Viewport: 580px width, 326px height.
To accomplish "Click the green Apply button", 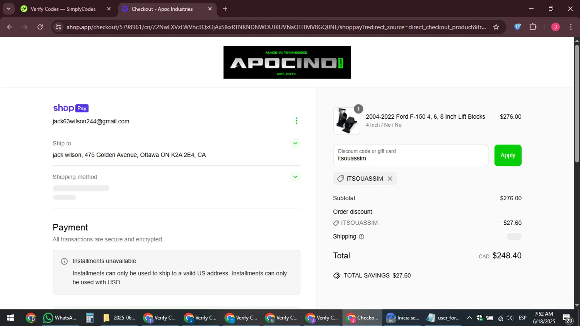I will tap(508, 155).
